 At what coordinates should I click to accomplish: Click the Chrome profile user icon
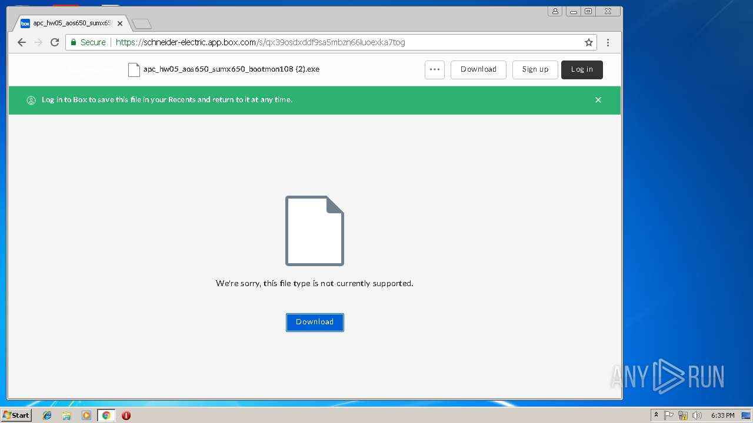tap(555, 11)
